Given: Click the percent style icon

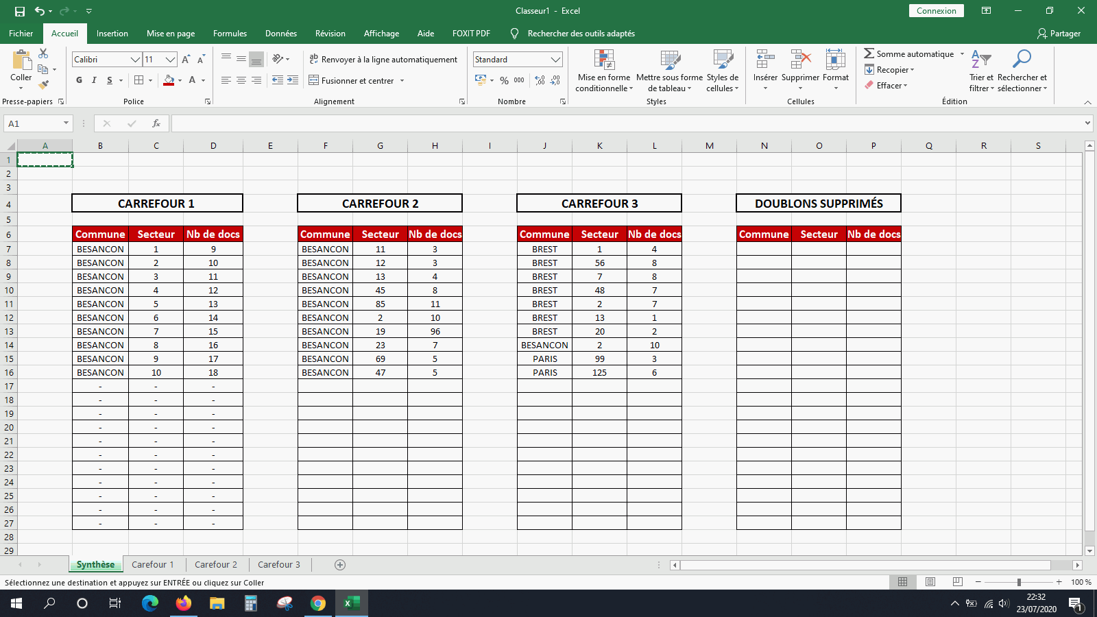Looking at the screenshot, I should coord(505,80).
